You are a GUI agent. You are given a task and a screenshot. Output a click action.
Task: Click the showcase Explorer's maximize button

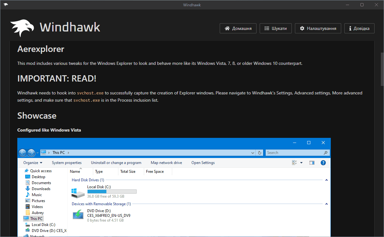click(309, 143)
